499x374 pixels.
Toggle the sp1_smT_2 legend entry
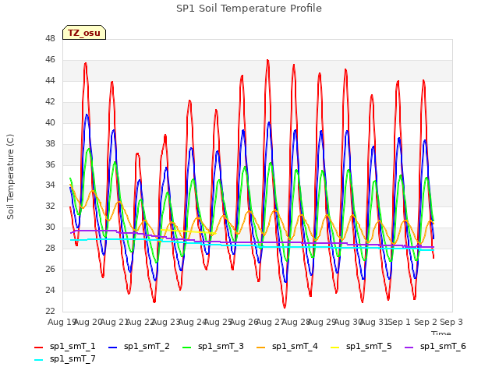[x=139, y=347]
